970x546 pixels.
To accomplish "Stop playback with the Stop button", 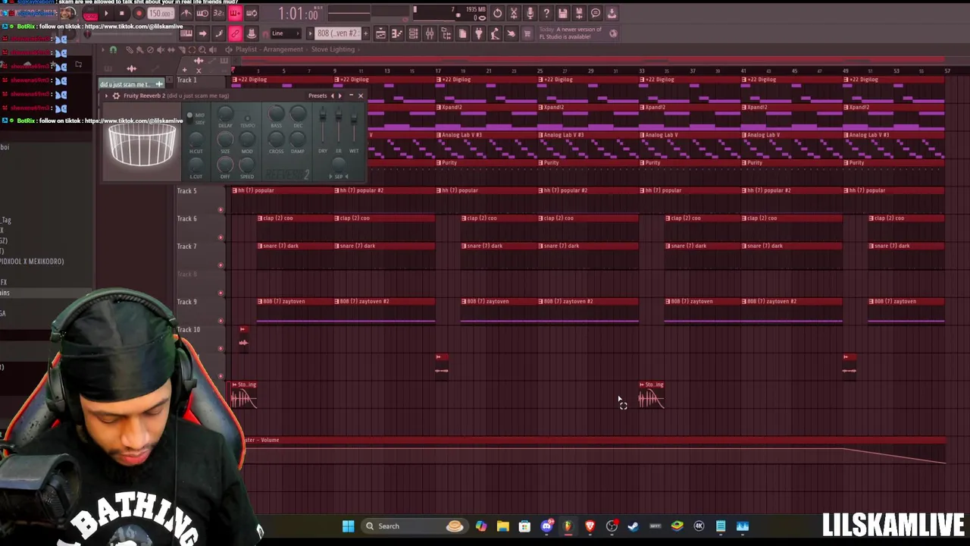I will [x=121, y=13].
